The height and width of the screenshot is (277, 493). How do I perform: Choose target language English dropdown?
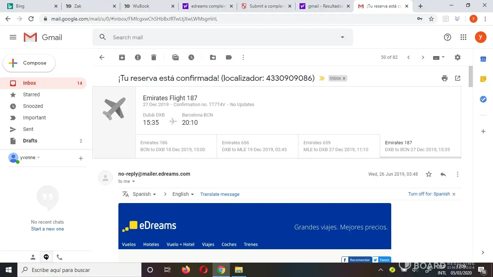click(183, 194)
